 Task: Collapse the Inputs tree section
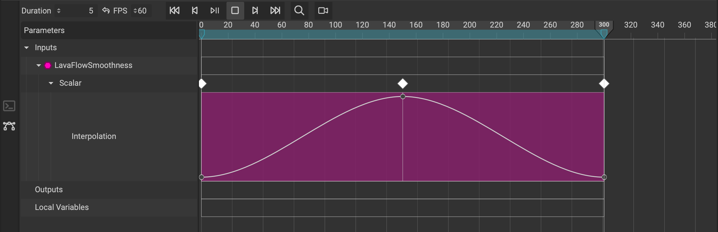coord(27,48)
